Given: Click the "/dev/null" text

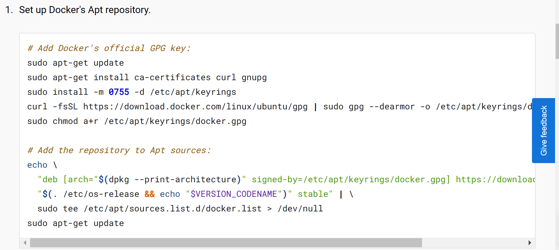Looking at the screenshot, I should point(300,209).
